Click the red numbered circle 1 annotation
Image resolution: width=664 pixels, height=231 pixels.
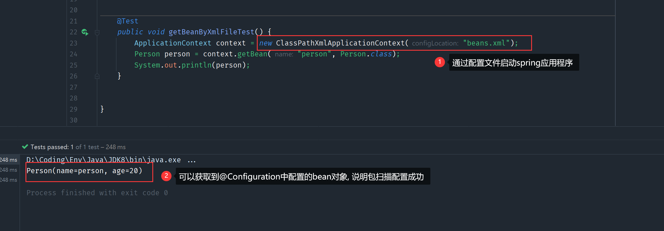coord(440,62)
